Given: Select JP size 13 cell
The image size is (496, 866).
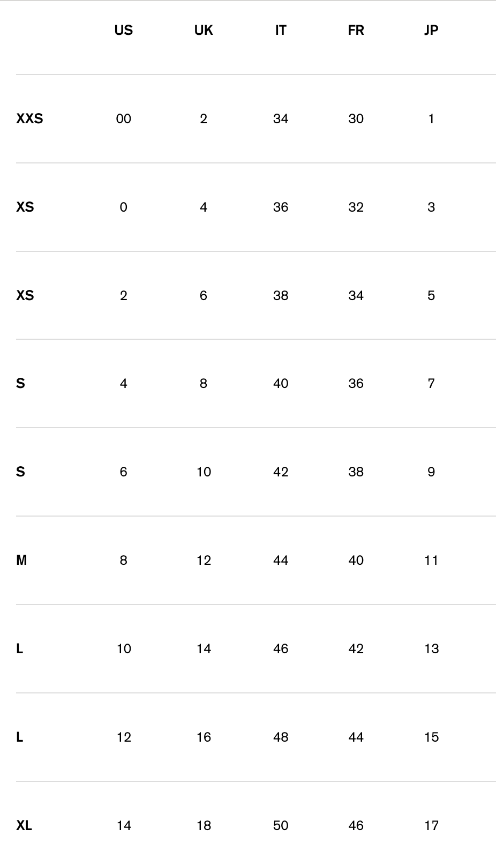Looking at the screenshot, I should 431,649.
